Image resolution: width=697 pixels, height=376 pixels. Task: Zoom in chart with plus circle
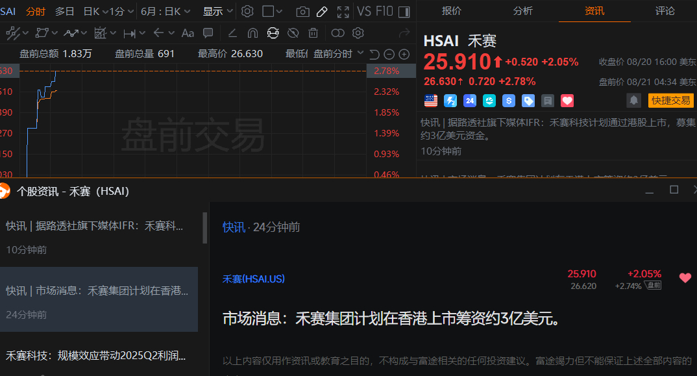(x=404, y=55)
